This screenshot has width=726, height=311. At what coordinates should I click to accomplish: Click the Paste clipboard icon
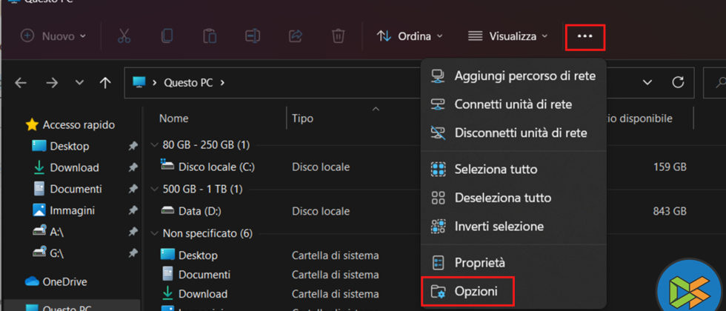click(x=210, y=36)
